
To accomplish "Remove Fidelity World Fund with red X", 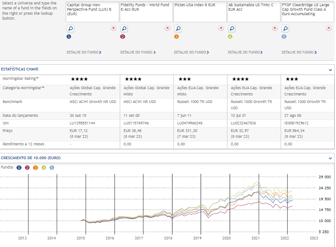I will coord(167,28).
